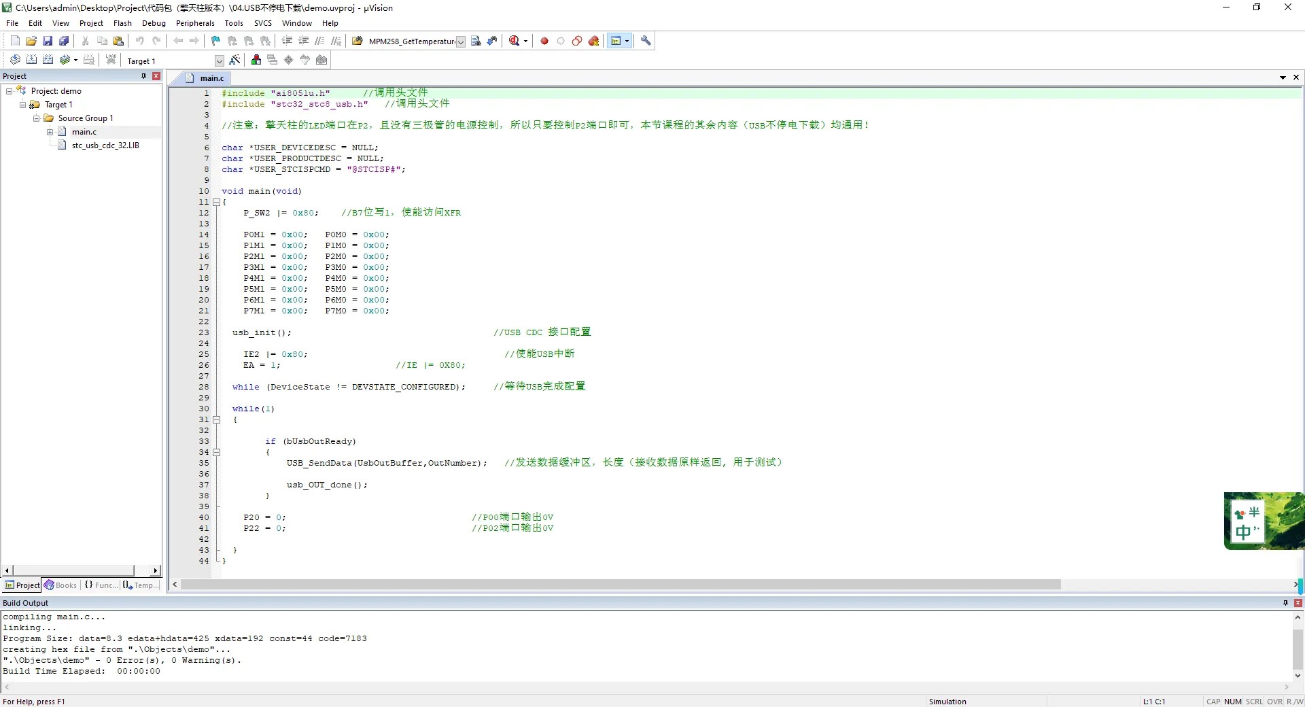Switch to the Func... tab
The width and height of the screenshot is (1305, 707).
pyautogui.click(x=101, y=585)
